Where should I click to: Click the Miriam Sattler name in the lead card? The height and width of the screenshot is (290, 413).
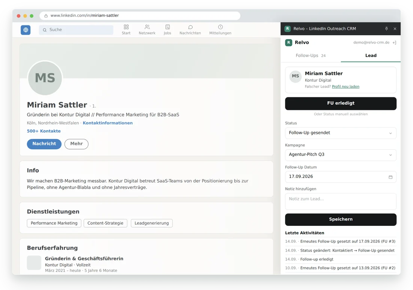[x=324, y=74]
